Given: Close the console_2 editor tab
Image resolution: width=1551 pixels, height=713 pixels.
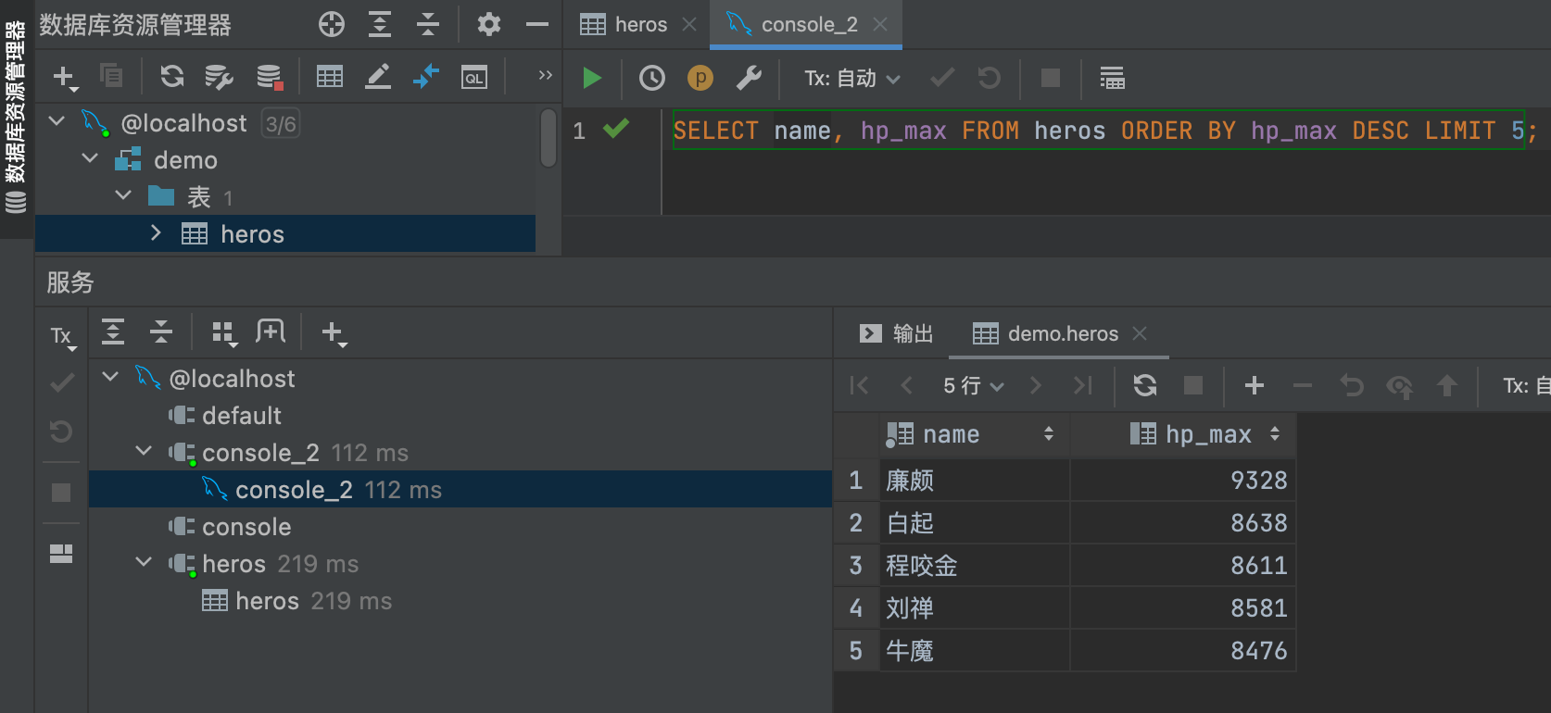Looking at the screenshot, I should click(880, 25).
